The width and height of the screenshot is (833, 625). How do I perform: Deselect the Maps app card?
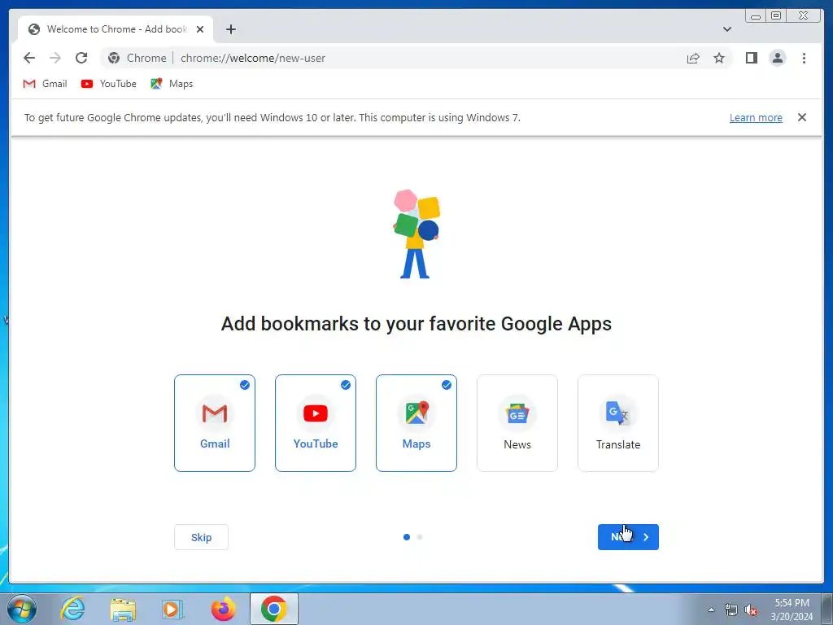pyautogui.click(x=416, y=423)
